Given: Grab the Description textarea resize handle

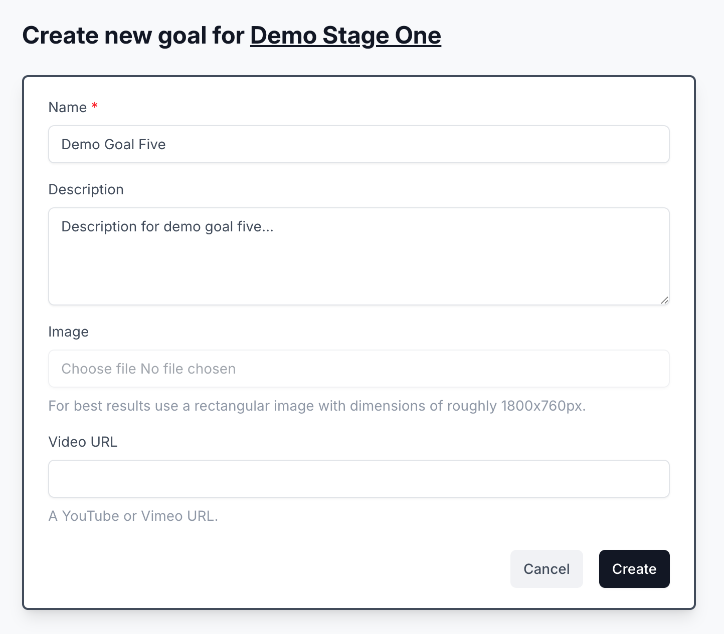Looking at the screenshot, I should tap(664, 300).
